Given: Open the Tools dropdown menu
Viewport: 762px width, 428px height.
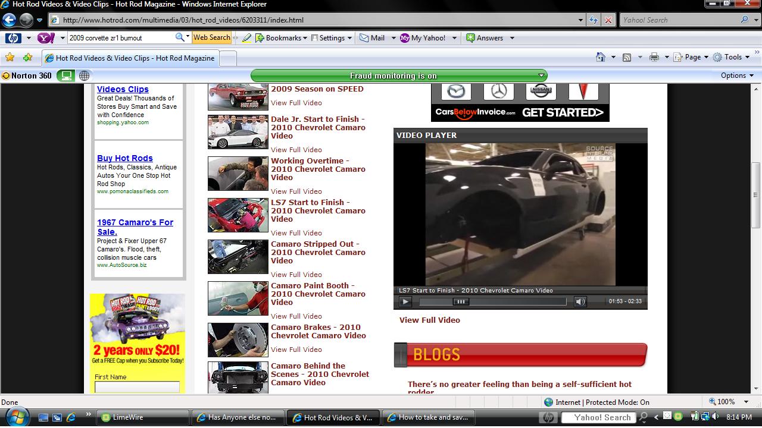Looking at the screenshot, I should point(733,57).
